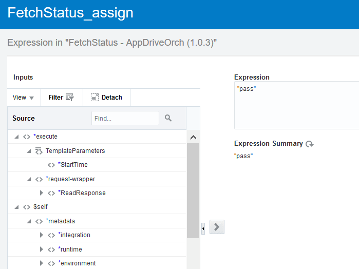Select the TemplateParameters tree row

97,151
